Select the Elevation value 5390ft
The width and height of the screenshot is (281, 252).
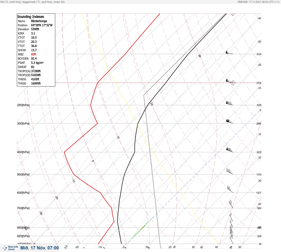pyautogui.click(x=35, y=29)
